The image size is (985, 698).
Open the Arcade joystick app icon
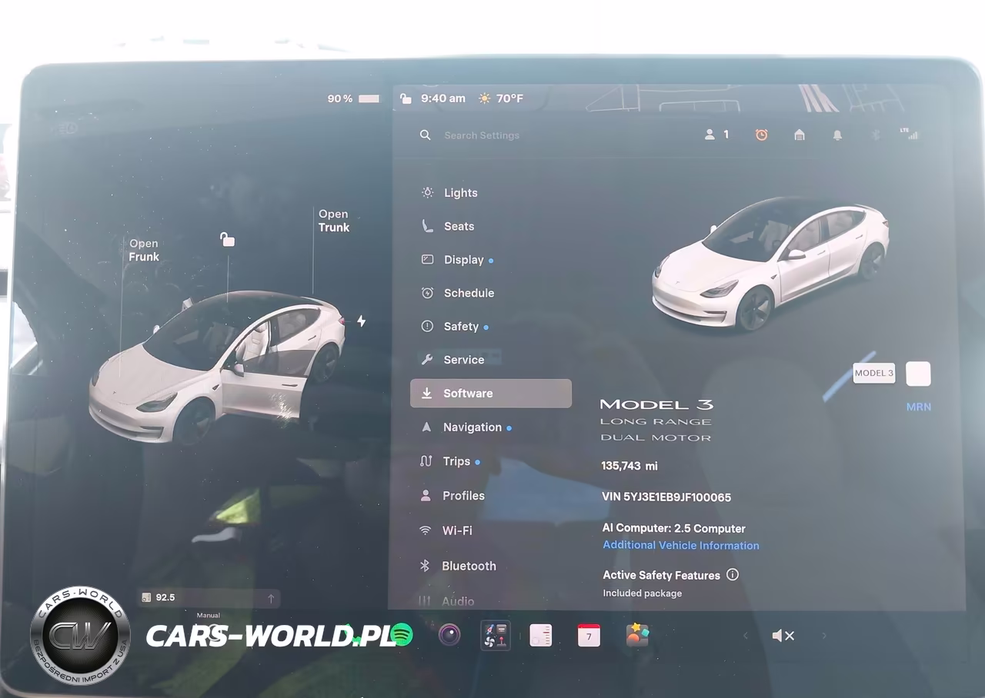click(495, 635)
